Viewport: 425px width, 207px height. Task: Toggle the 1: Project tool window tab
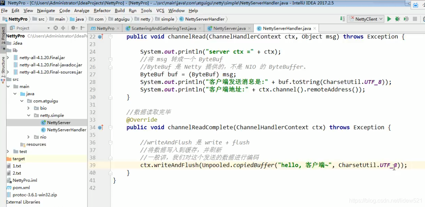pos(3,38)
